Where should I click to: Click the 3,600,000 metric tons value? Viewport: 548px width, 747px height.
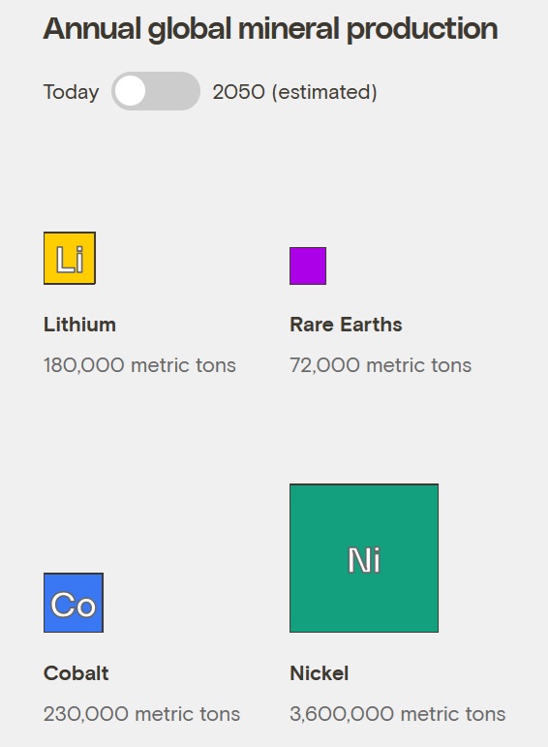(398, 714)
